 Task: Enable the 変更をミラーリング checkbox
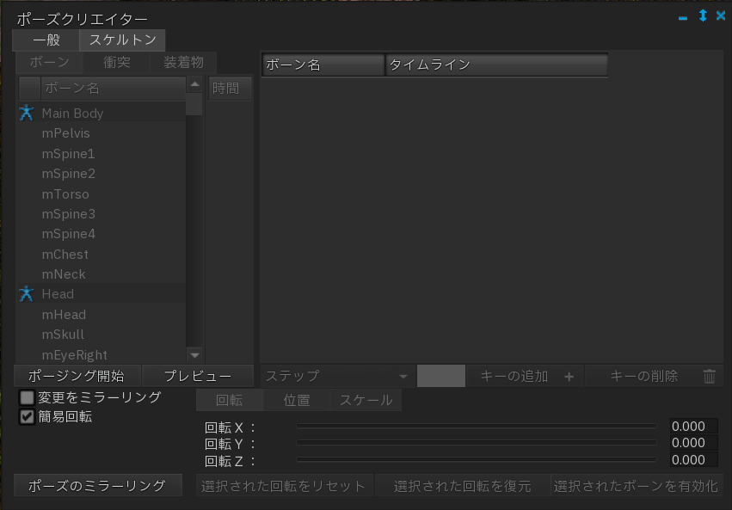click(27, 397)
